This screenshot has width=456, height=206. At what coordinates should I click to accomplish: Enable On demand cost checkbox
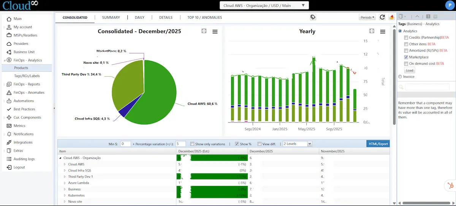[x=406, y=63]
